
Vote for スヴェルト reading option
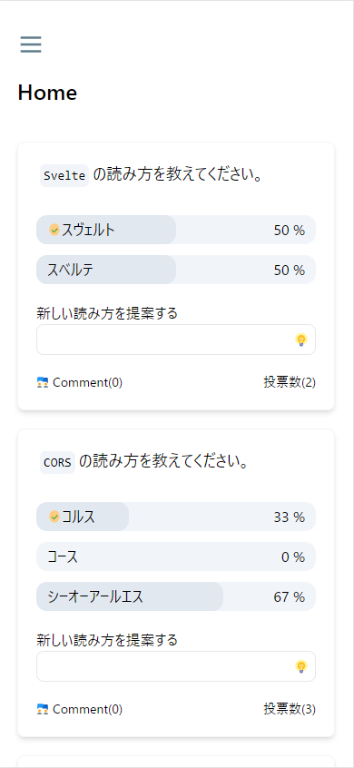pyautogui.click(x=176, y=230)
